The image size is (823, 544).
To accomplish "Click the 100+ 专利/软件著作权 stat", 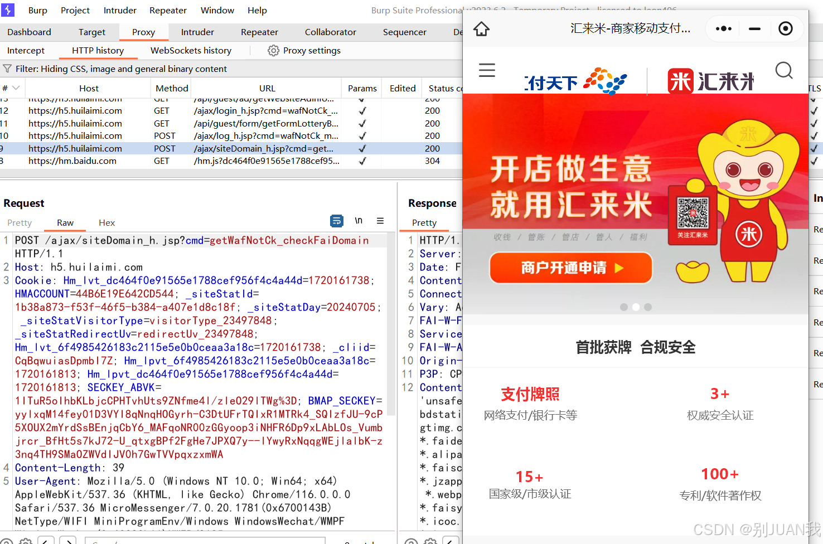I will pyautogui.click(x=720, y=484).
